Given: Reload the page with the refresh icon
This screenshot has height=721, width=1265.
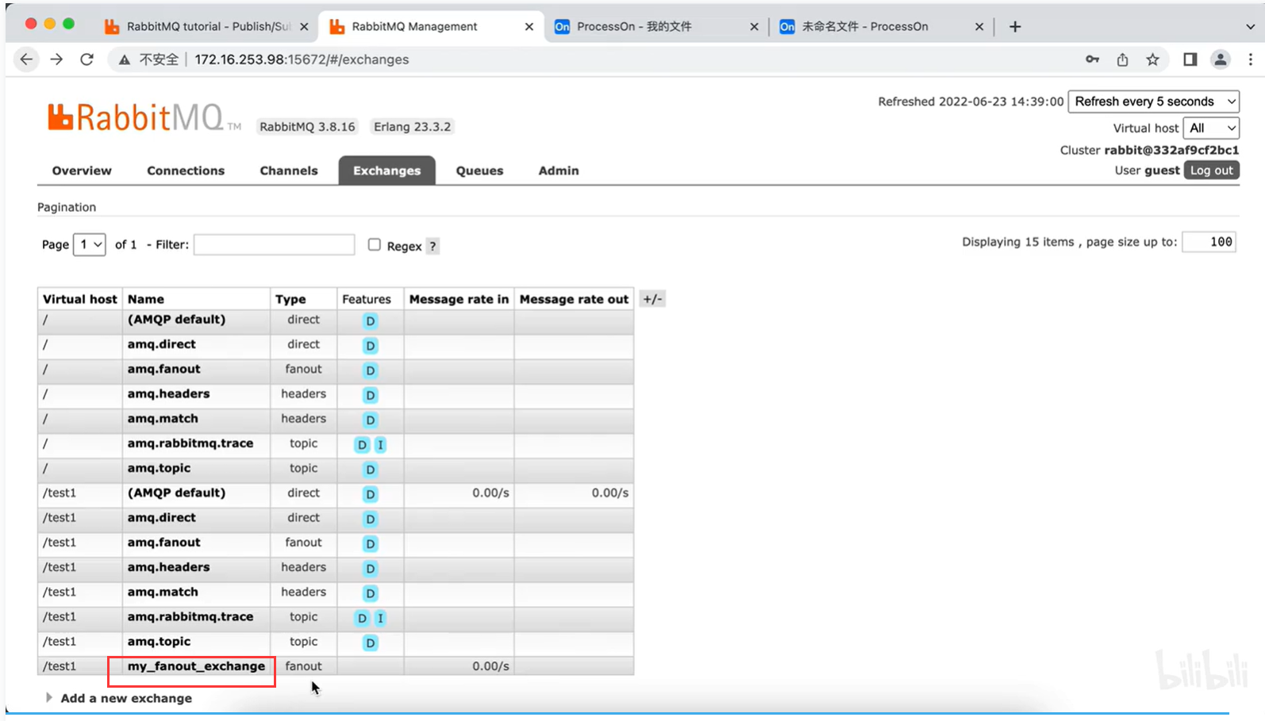Looking at the screenshot, I should click(87, 59).
